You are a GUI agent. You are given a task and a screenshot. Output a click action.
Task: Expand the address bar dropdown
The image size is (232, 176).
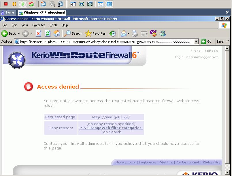pos(196,42)
